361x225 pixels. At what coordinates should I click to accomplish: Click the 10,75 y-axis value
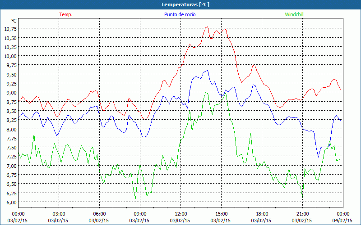click(10, 29)
